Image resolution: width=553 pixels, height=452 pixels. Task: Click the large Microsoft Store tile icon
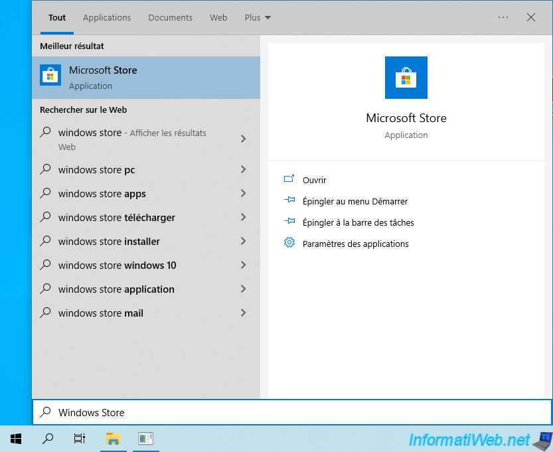(x=406, y=78)
